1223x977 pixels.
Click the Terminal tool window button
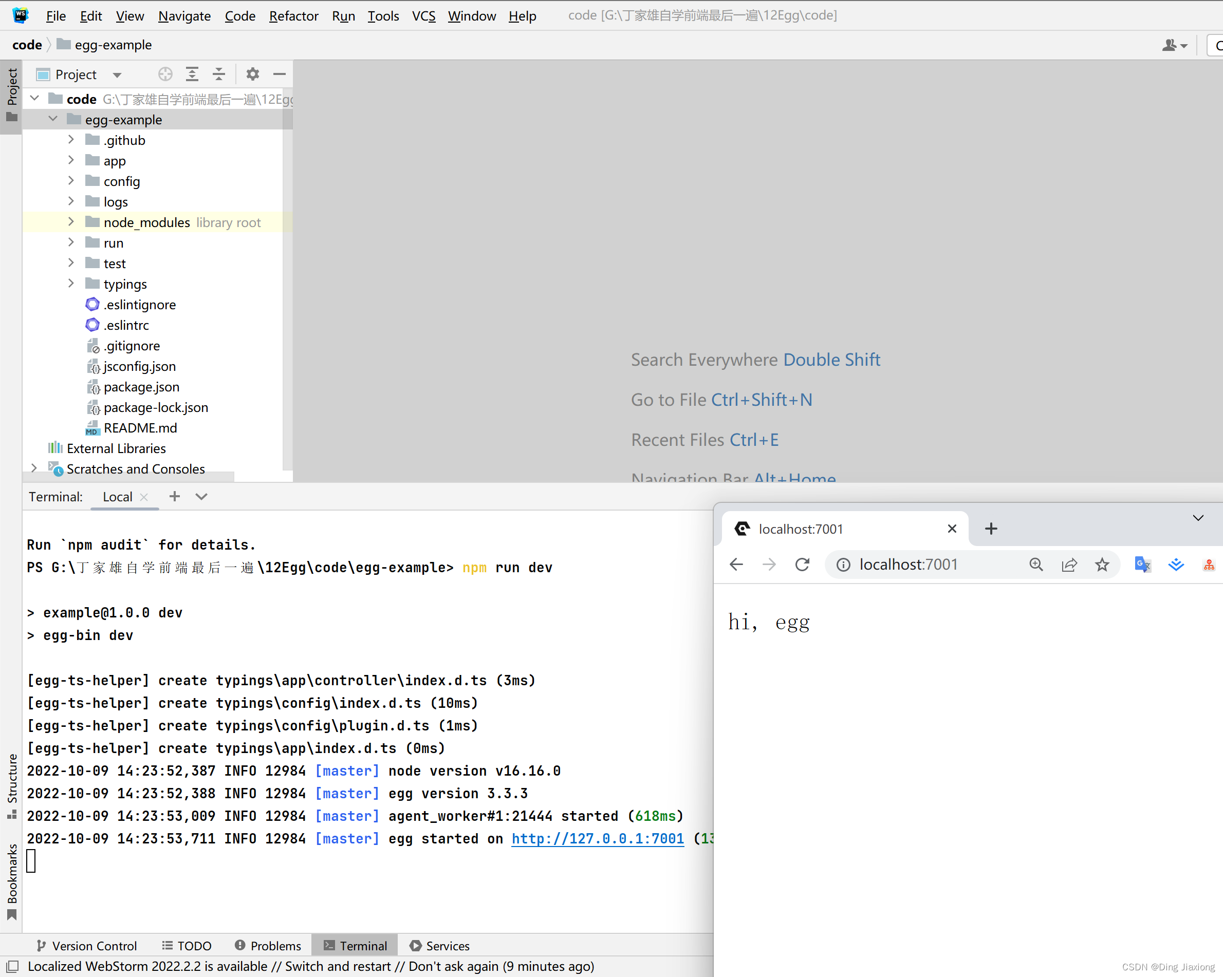coord(355,945)
